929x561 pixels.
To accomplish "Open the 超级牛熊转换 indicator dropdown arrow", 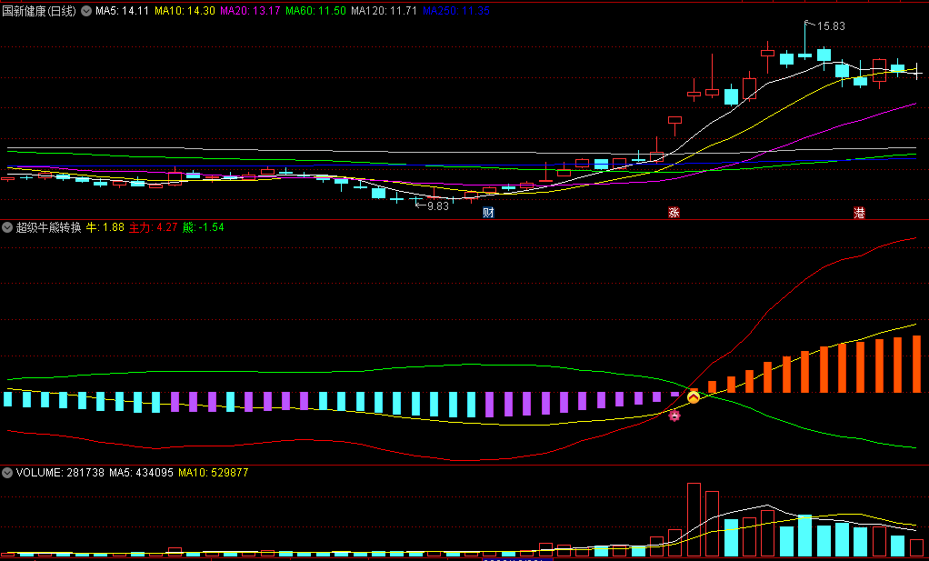I will click(x=7, y=227).
